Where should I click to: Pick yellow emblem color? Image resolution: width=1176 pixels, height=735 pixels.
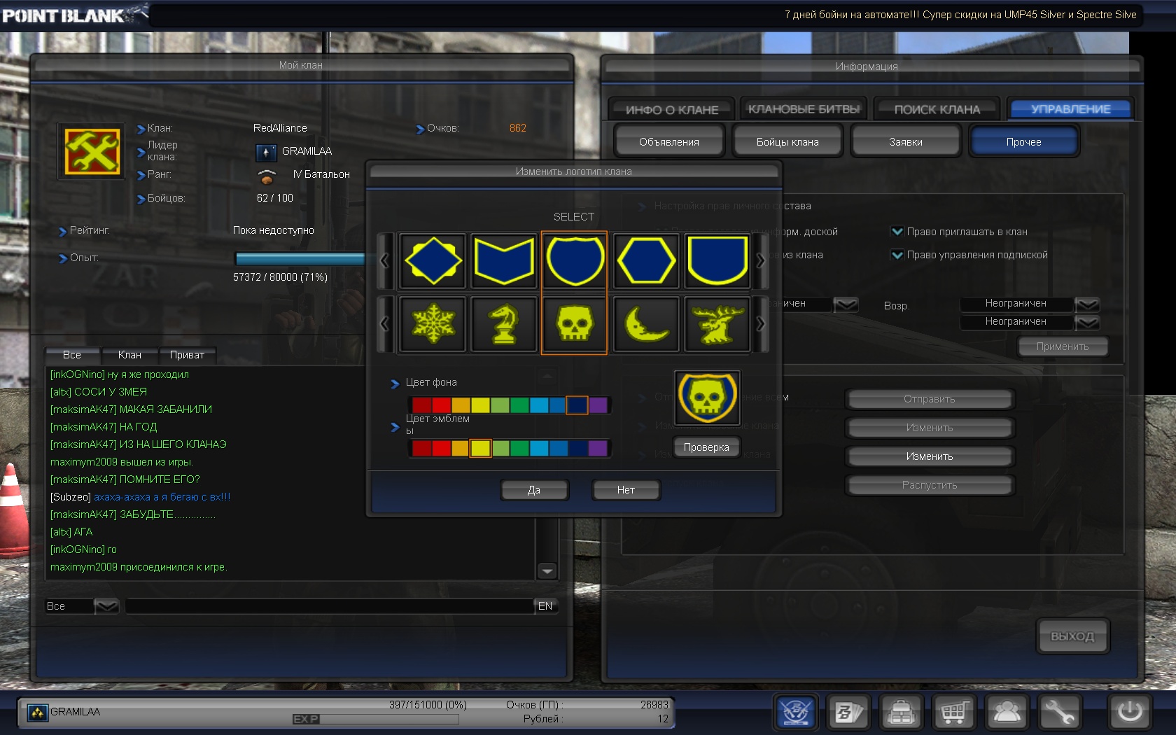tap(480, 448)
